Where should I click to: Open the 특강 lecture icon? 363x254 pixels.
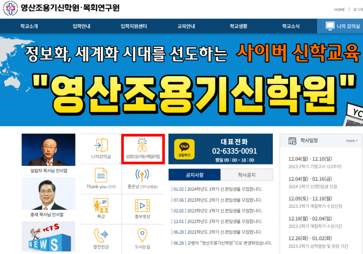click(x=101, y=205)
